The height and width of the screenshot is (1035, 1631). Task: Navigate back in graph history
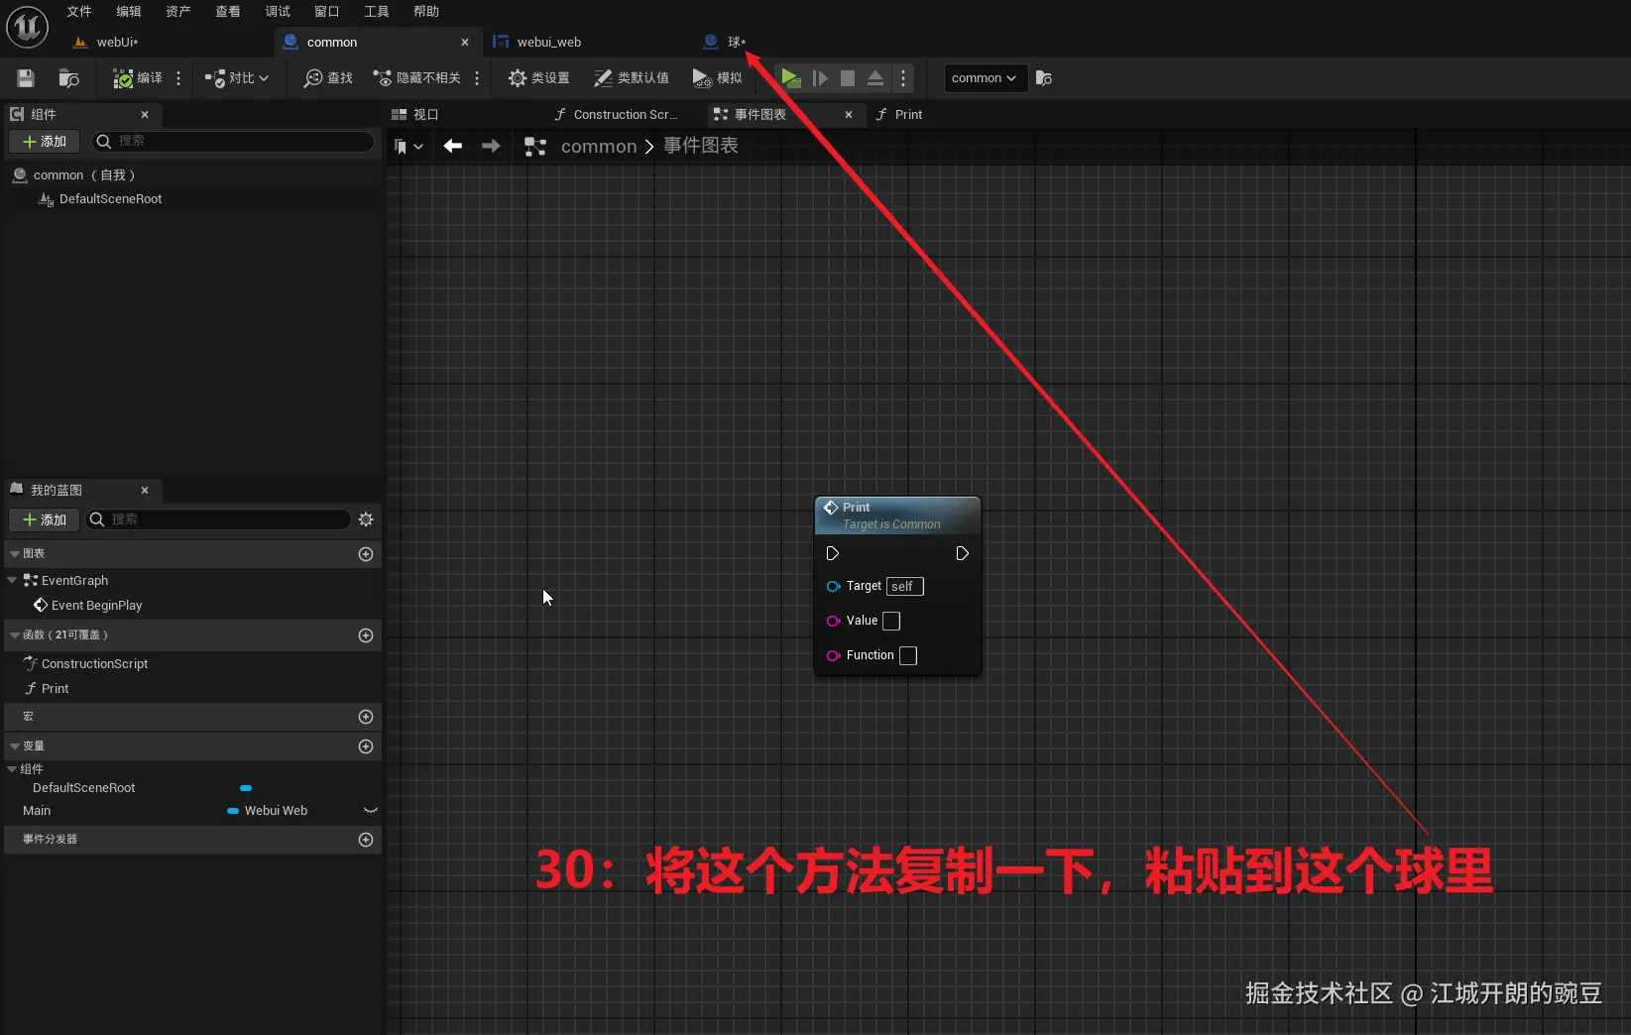pyautogui.click(x=453, y=147)
